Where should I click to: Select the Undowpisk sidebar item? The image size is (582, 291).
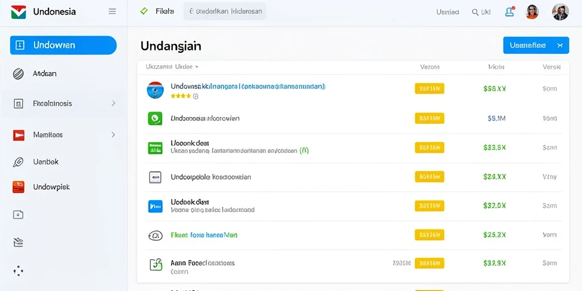click(x=51, y=186)
